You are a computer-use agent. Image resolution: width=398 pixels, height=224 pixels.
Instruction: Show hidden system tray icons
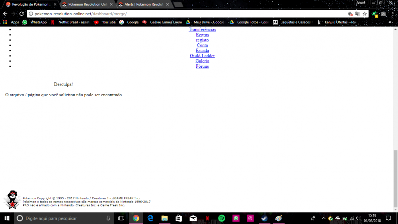coord(323,218)
